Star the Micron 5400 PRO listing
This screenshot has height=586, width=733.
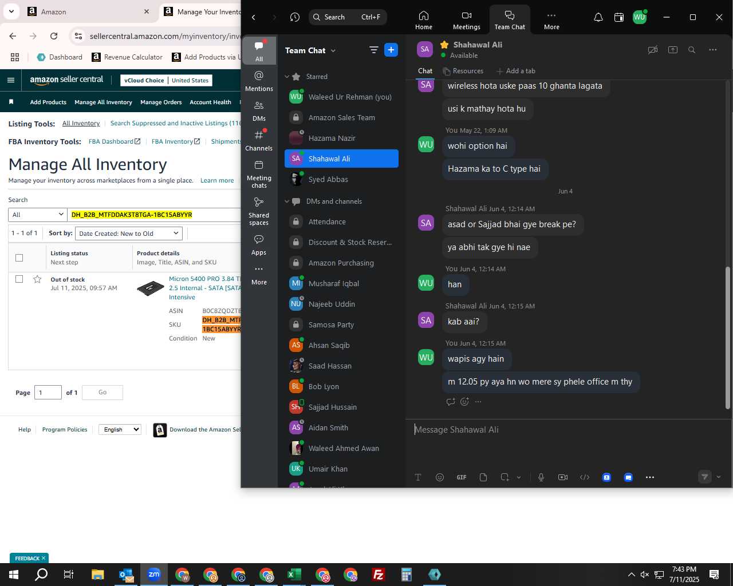tap(37, 279)
